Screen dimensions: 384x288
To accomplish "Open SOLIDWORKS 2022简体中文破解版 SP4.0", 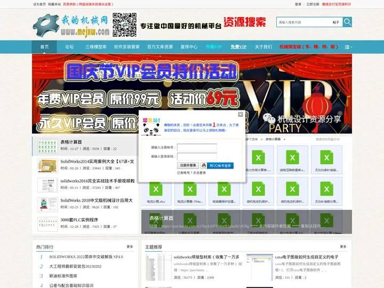I will [86, 257].
